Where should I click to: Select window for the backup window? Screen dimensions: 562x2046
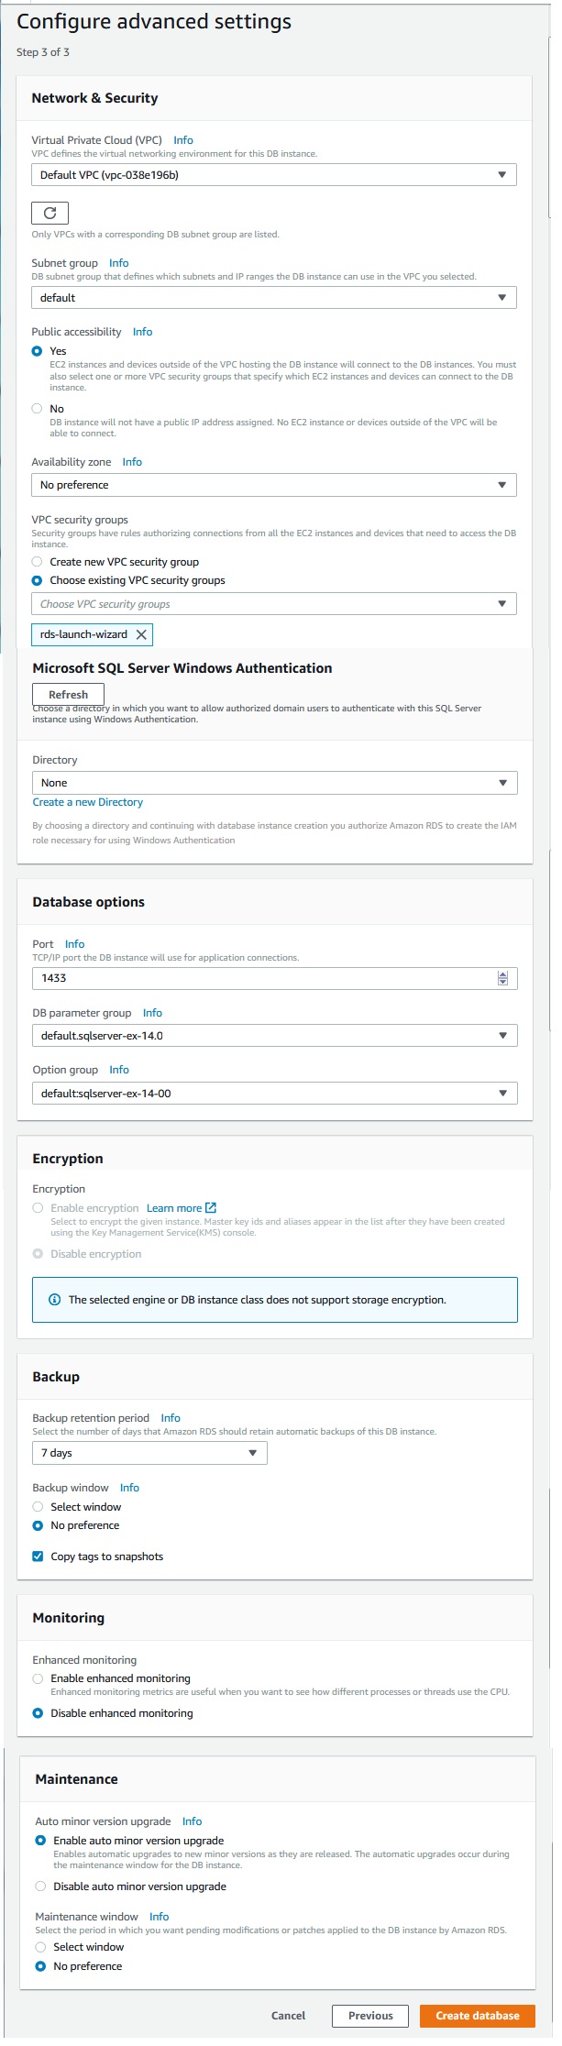(x=37, y=1506)
